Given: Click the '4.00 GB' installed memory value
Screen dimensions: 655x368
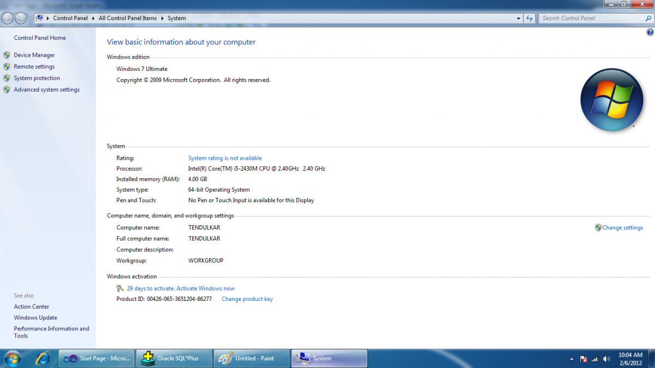Looking at the screenshot, I should pos(198,179).
